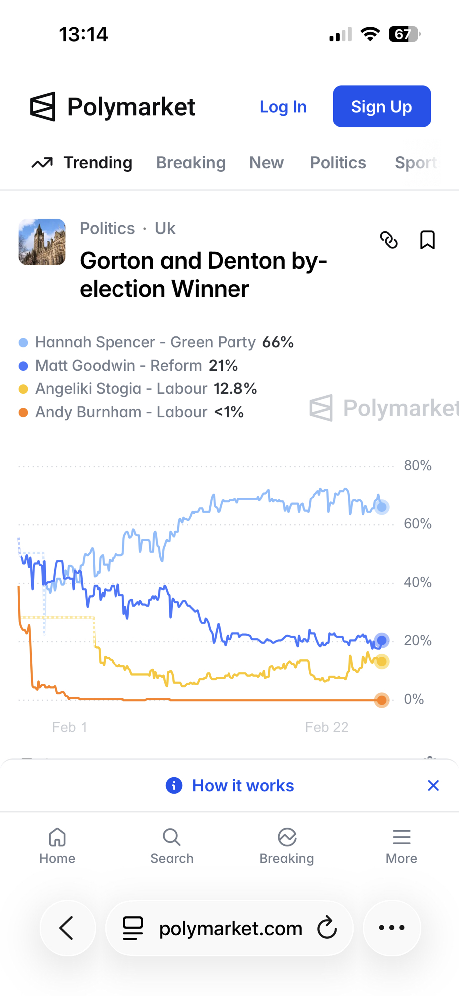The image size is (459, 996).
Task: Open the browser tabs icon
Action: tap(133, 928)
